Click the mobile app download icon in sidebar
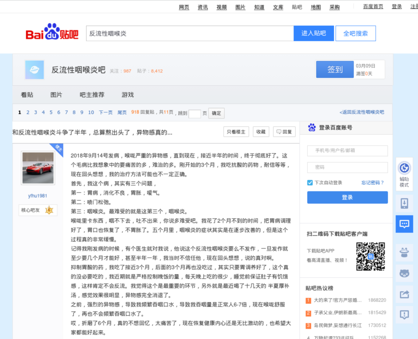This screenshot has width=418, height=339. click(x=404, y=203)
